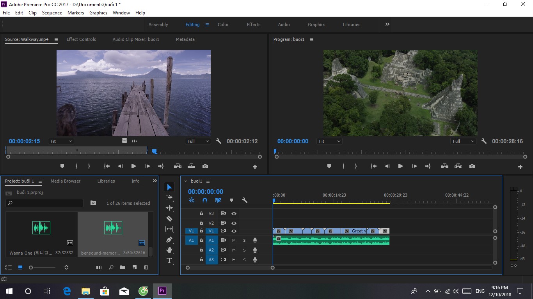Select the Selection arrow tool
533x299 pixels.
pos(169,187)
